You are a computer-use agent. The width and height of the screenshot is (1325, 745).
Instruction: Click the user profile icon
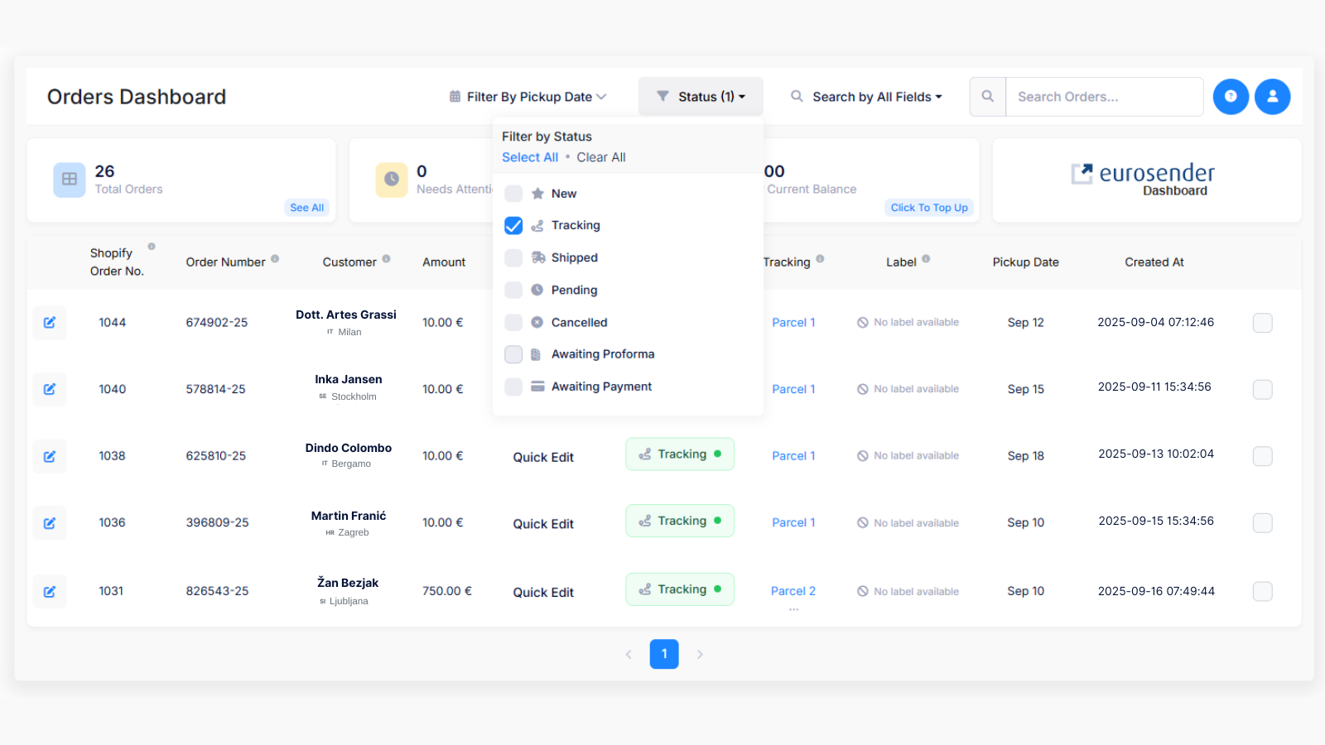point(1273,97)
